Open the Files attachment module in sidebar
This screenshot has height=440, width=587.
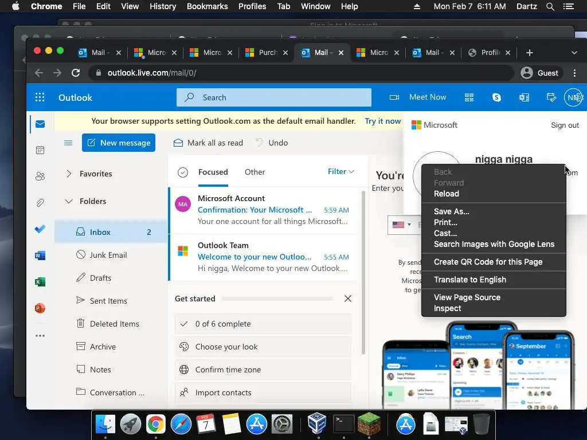tap(40, 203)
